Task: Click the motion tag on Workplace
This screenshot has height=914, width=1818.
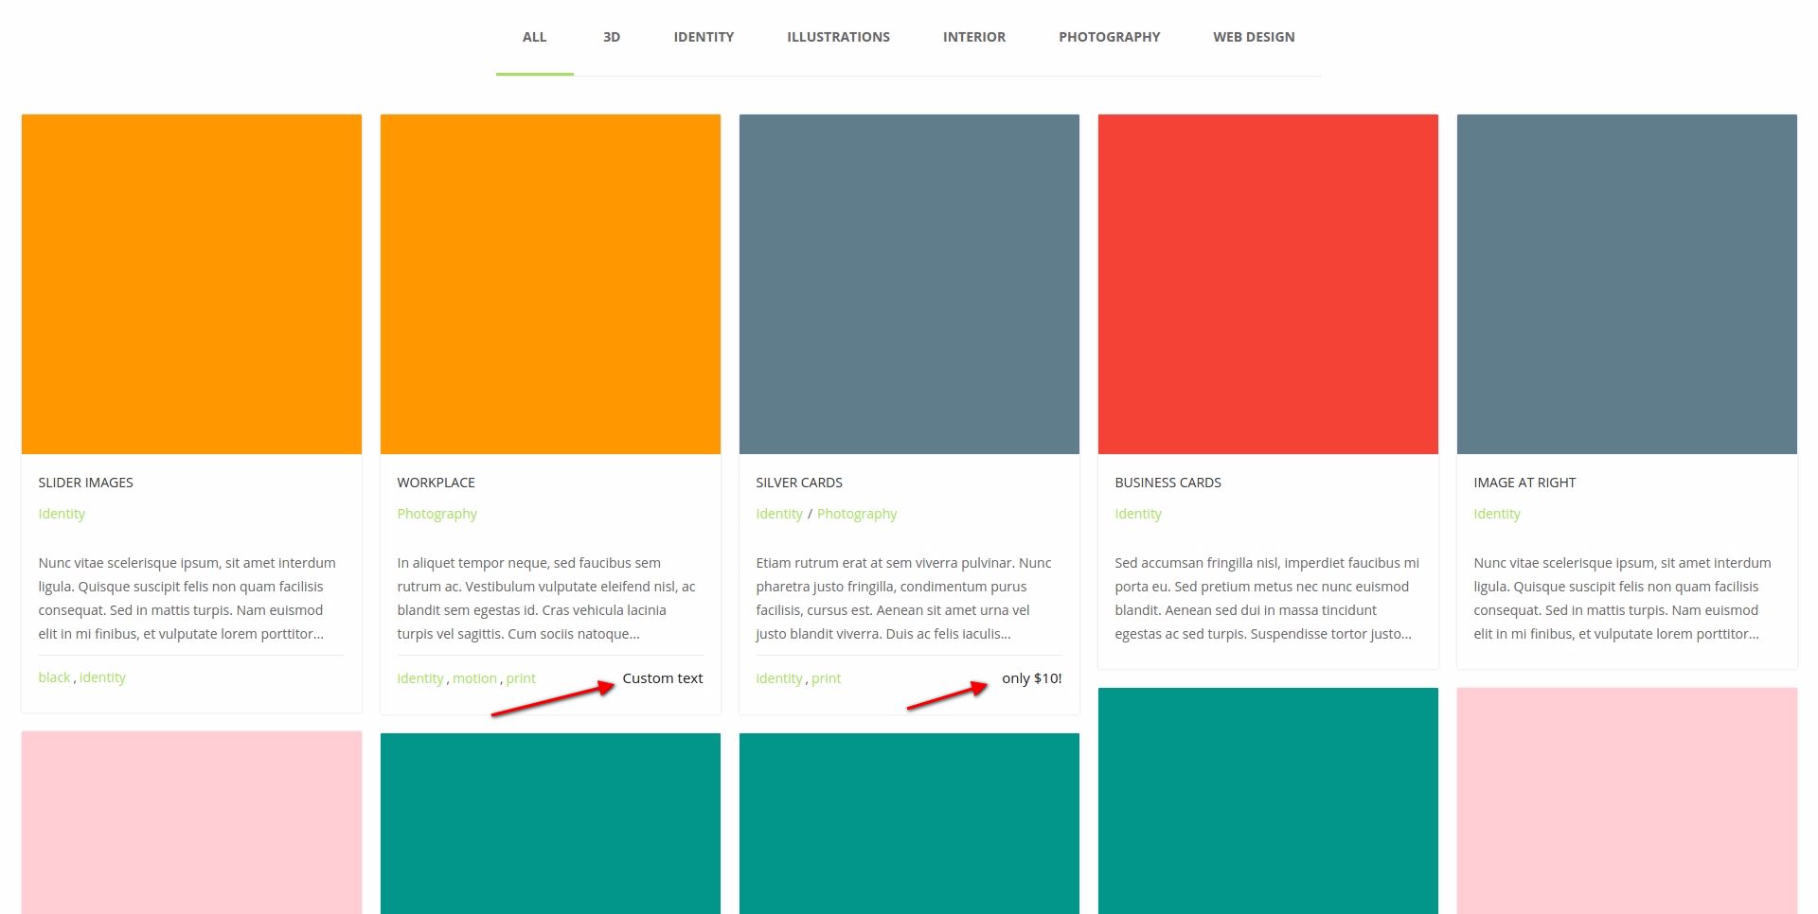Action: pyautogui.click(x=474, y=678)
